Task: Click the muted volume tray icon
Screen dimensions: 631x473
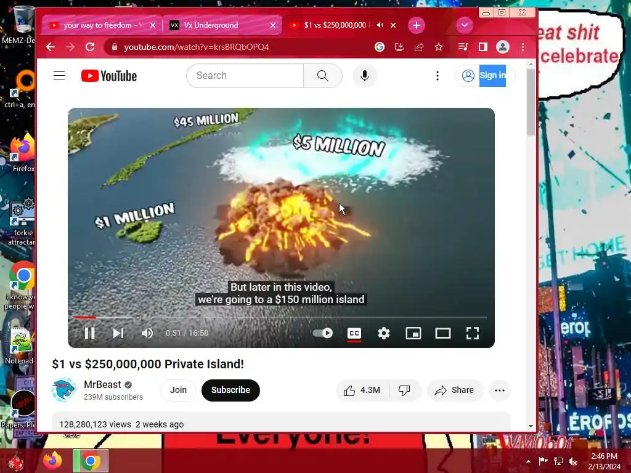Action: pyautogui.click(x=572, y=461)
